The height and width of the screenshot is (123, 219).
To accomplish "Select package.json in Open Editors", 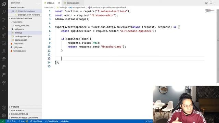I will click(25, 15).
